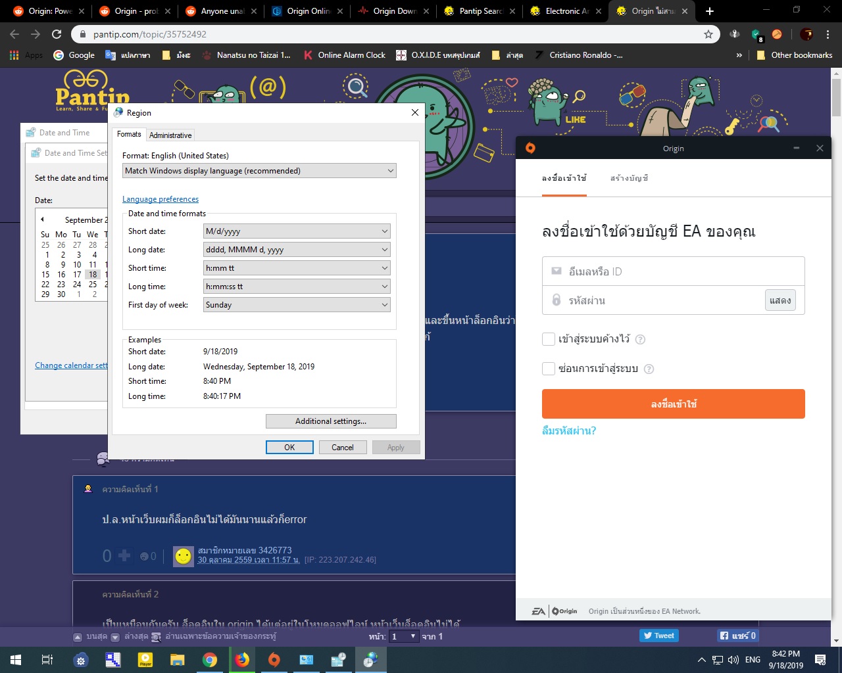Open the Google bookmark
Image resolution: width=842 pixels, height=673 pixels.
click(x=74, y=55)
